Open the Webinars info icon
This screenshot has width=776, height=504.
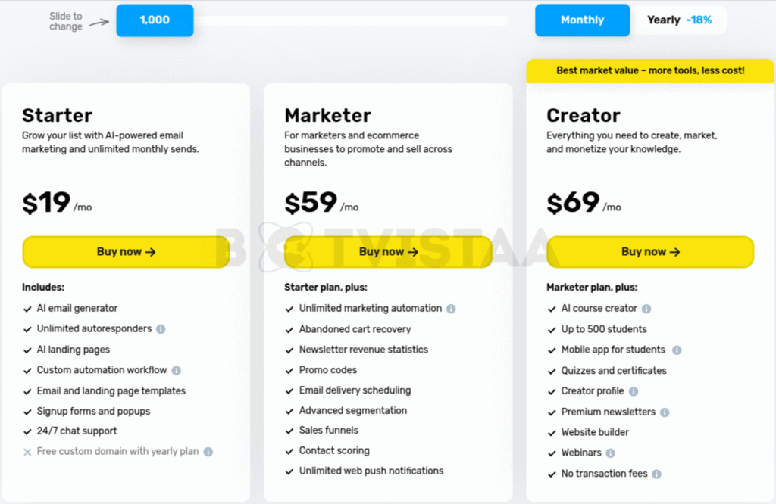pos(611,453)
